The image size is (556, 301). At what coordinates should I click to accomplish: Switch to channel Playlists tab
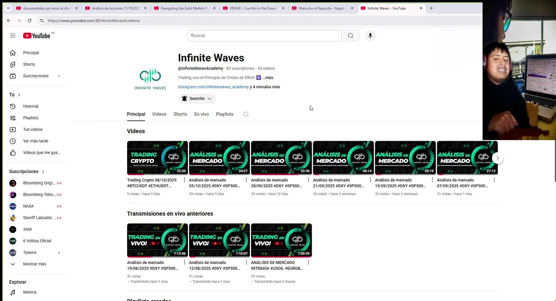(225, 114)
